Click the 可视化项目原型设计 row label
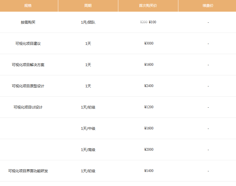This screenshot has height=186, width=236. click(28, 86)
